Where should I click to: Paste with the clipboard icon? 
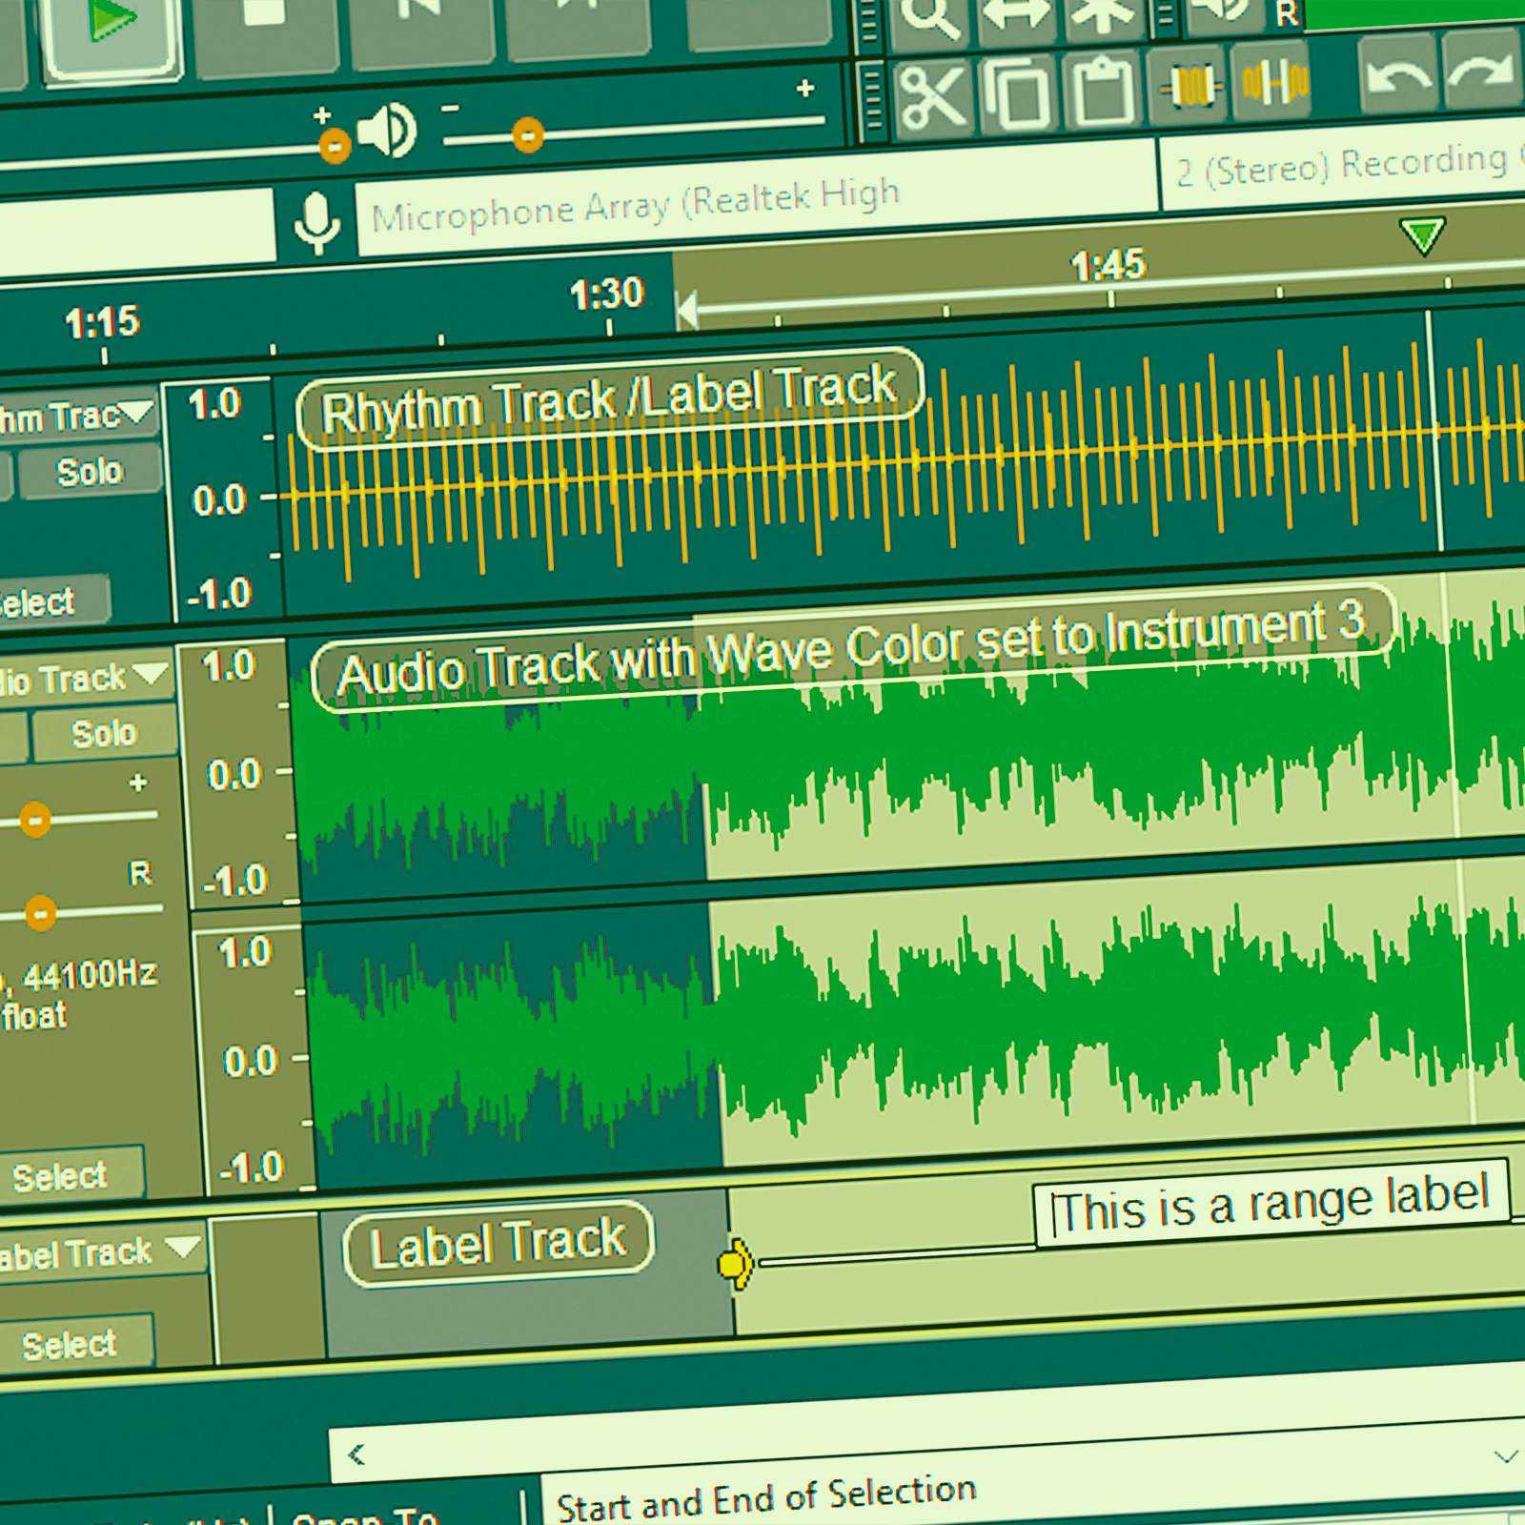point(1104,91)
